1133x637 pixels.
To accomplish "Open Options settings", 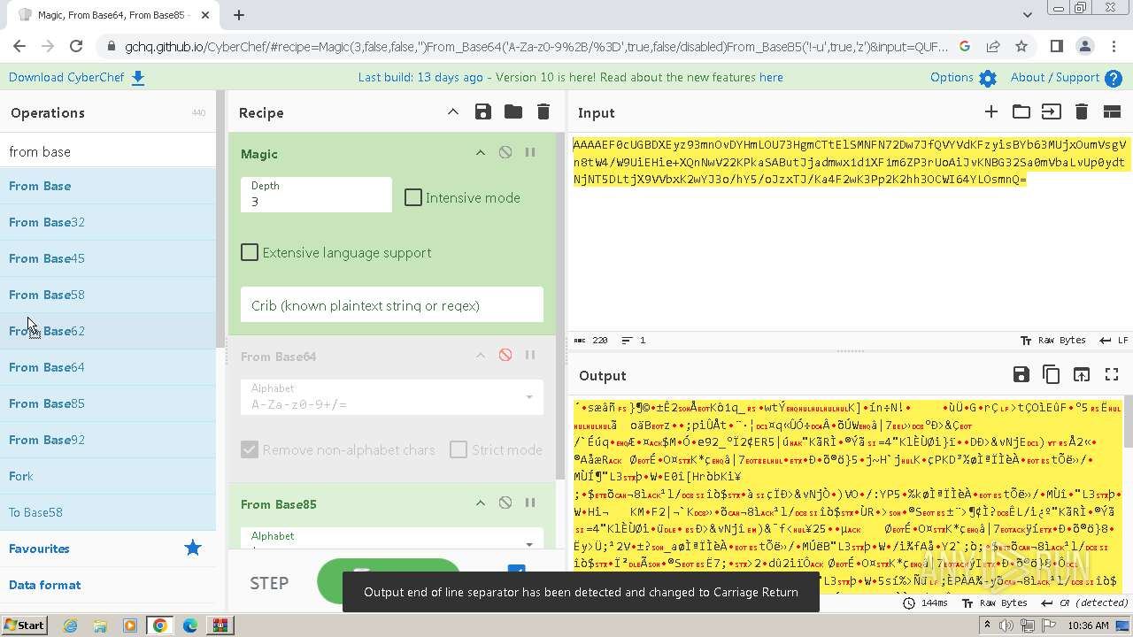I will click(x=963, y=77).
